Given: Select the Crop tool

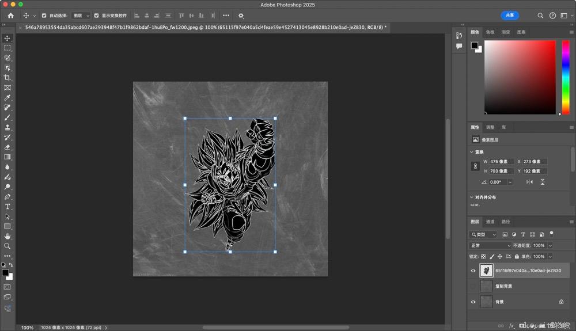Looking at the screenshot, I should pyautogui.click(x=7, y=78).
